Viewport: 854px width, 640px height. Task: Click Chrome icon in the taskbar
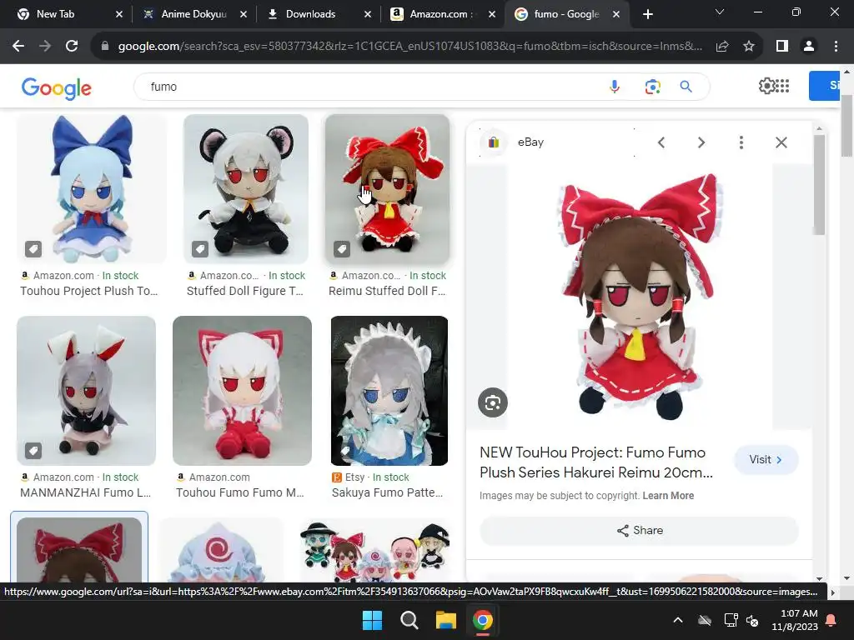483,620
